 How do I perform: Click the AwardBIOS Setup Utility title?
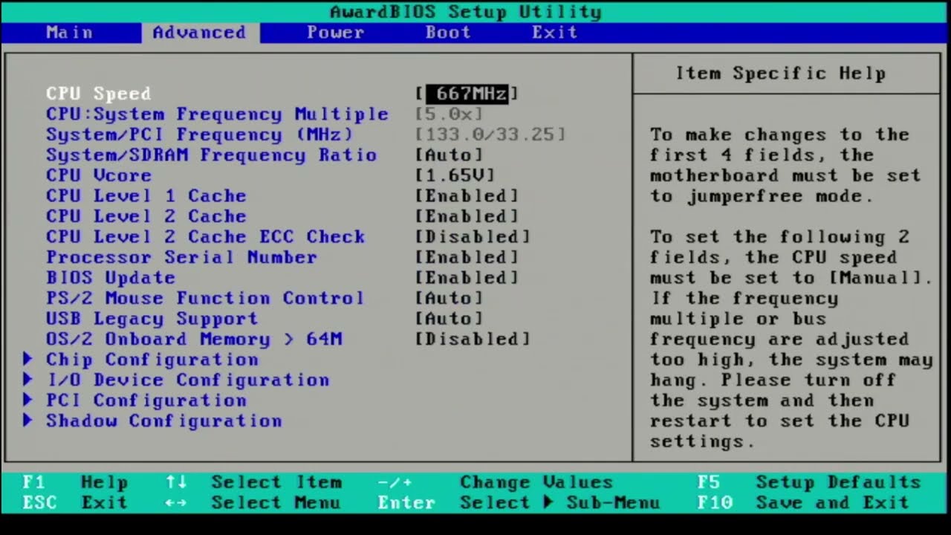pyautogui.click(x=466, y=12)
